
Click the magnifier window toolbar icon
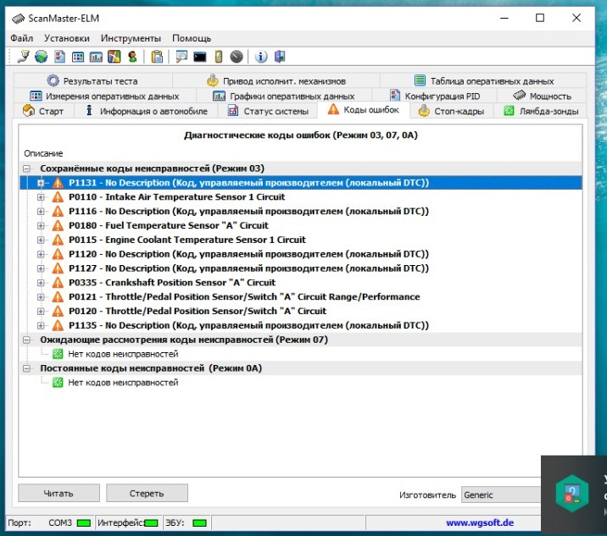pos(181,57)
